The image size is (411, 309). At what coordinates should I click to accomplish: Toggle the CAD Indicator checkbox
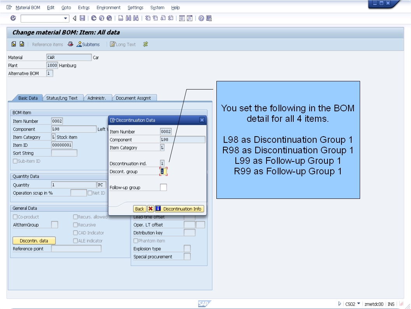click(x=75, y=233)
